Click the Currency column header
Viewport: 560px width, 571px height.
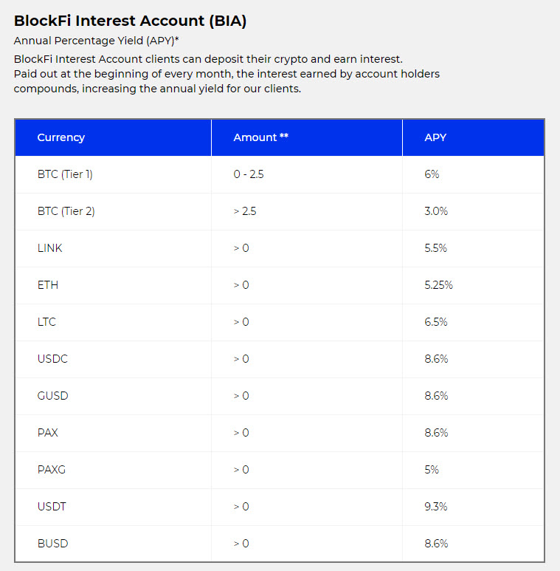(x=61, y=137)
